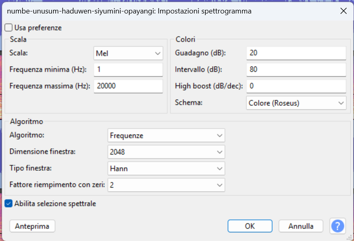Click the Annulla button

301,226
